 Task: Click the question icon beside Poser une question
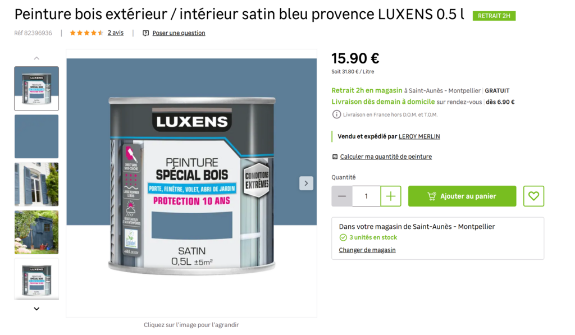pos(145,33)
